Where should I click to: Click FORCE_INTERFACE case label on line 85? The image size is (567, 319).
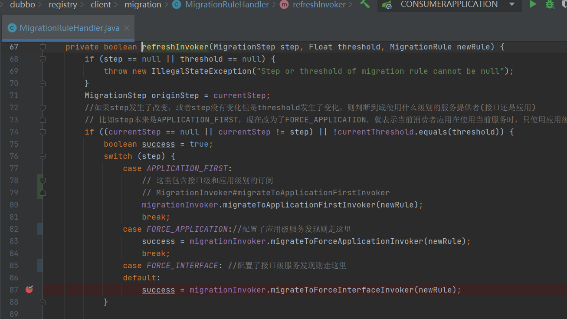point(182,266)
